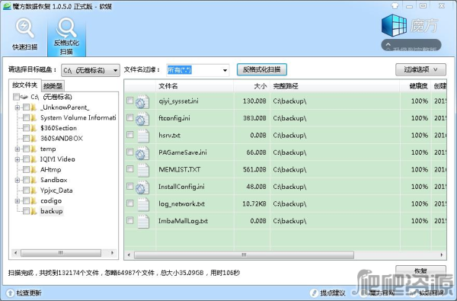Open the 提点建议 link
Screen dimensions: 457x301
pyautogui.click(x=333, y=293)
